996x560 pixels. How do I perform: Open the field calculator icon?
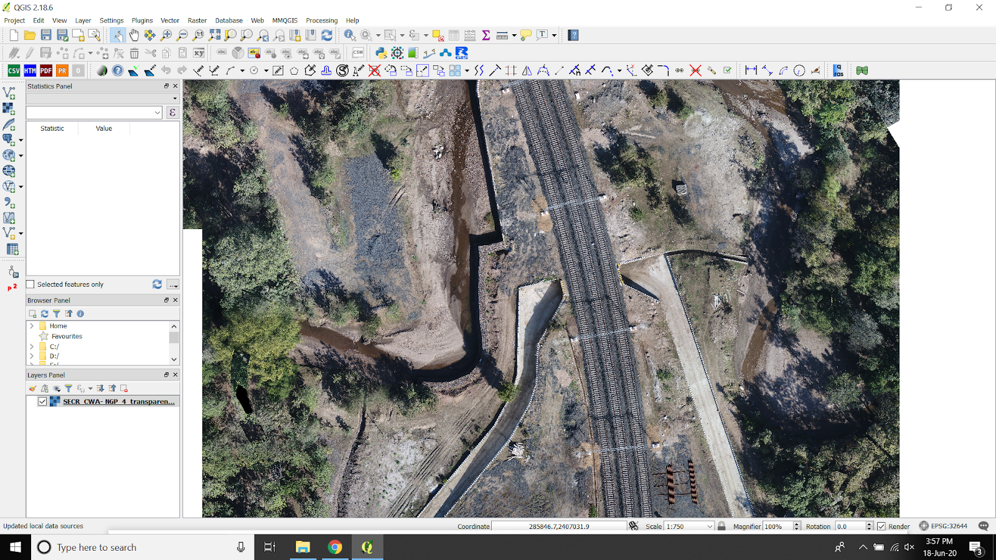[x=470, y=35]
